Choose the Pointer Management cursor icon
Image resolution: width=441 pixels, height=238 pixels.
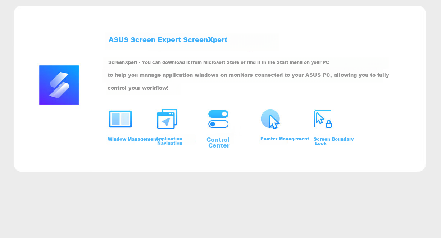point(270,119)
